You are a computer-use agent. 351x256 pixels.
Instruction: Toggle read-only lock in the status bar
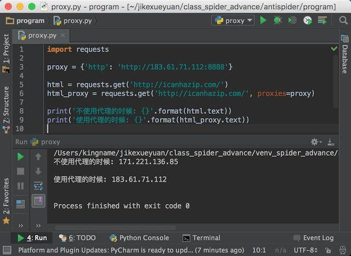[x=329, y=251]
